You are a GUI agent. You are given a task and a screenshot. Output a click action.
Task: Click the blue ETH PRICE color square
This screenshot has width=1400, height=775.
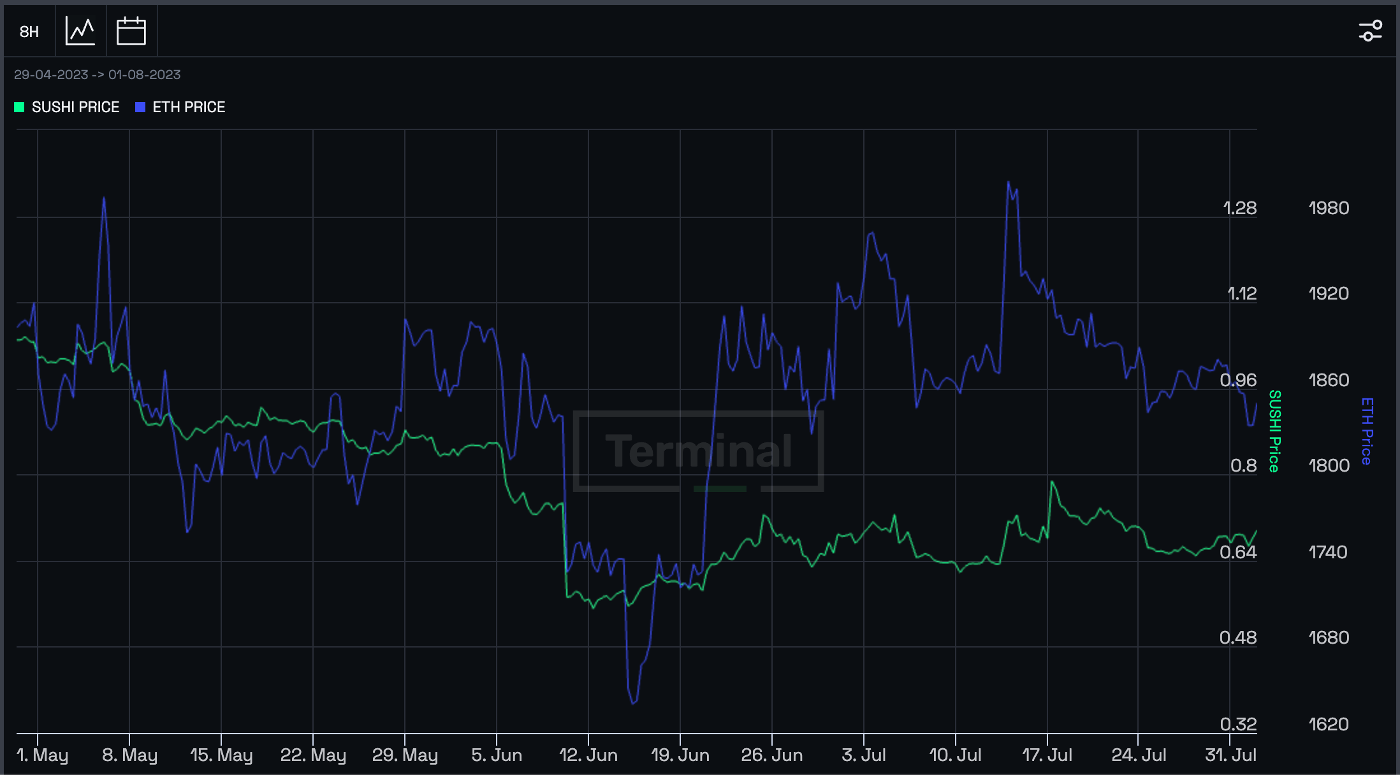tap(140, 107)
